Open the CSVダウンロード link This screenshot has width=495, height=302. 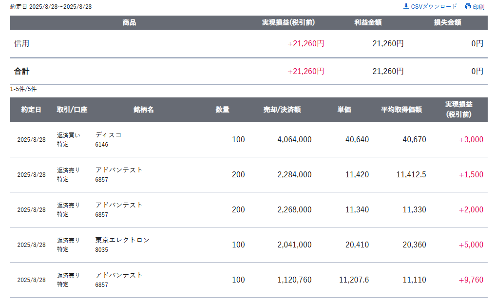pos(430,6)
